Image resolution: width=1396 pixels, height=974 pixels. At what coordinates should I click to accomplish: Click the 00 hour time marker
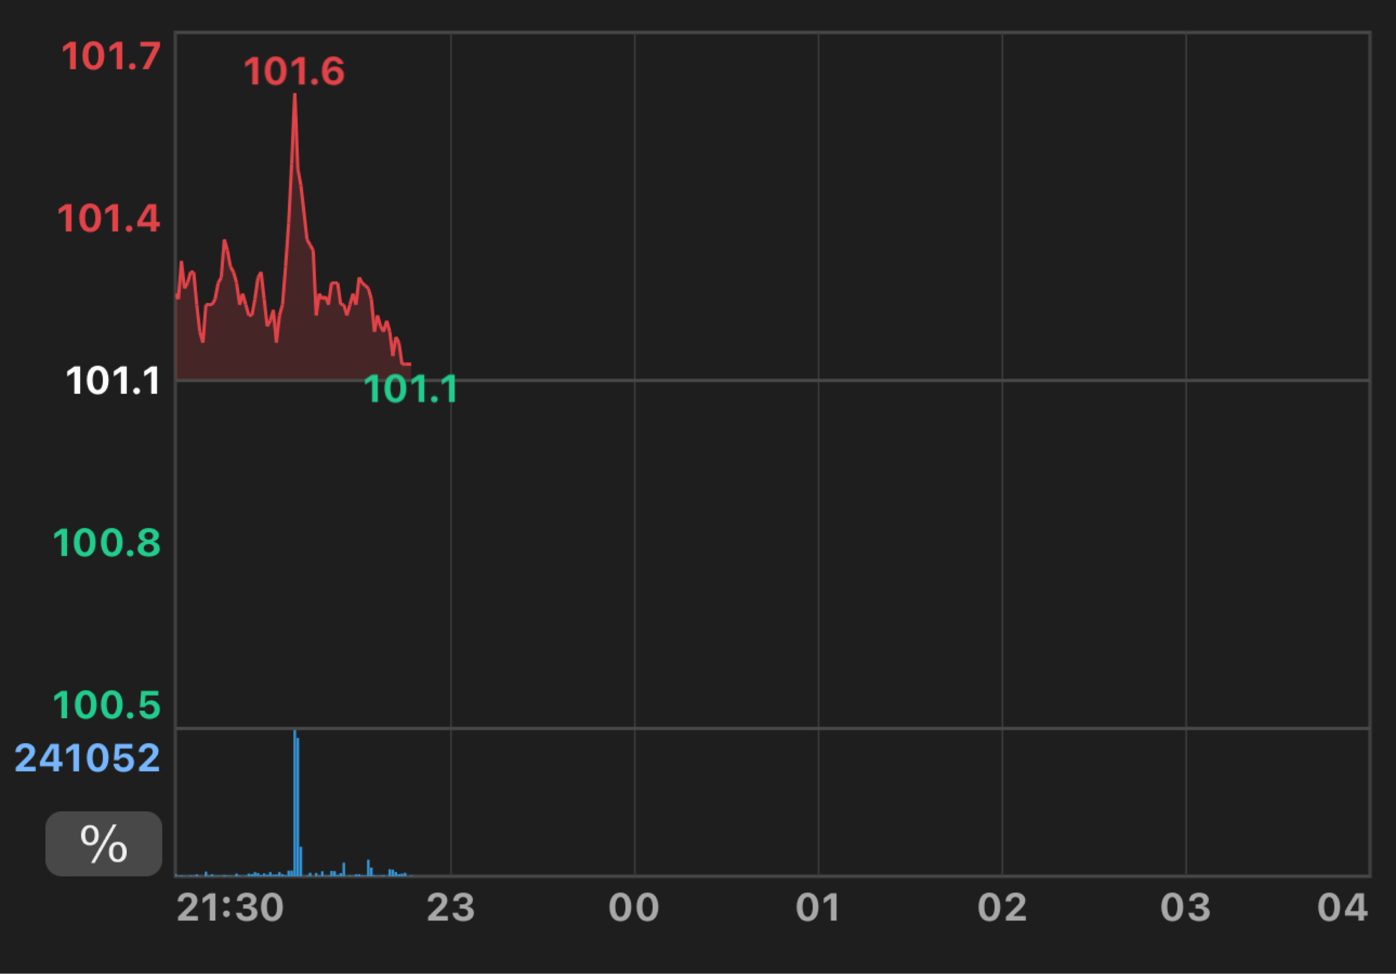(633, 908)
